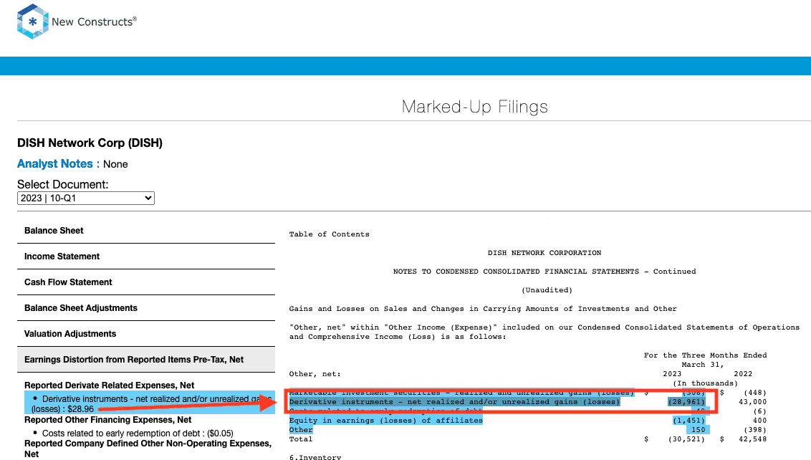The height and width of the screenshot is (460, 811).
Task: Click DISH NETWORK CORPORATION filing title
Action: point(544,253)
